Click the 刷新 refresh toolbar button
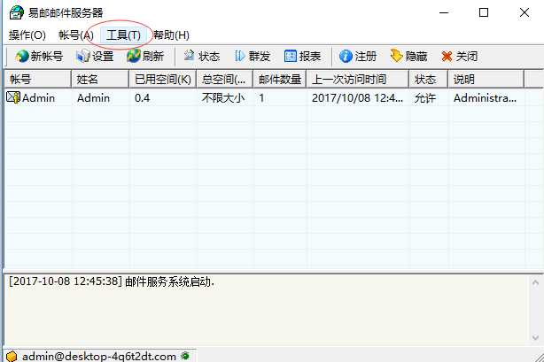Image resolution: width=544 pixels, height=362 pixels. [x=145, y=56]
